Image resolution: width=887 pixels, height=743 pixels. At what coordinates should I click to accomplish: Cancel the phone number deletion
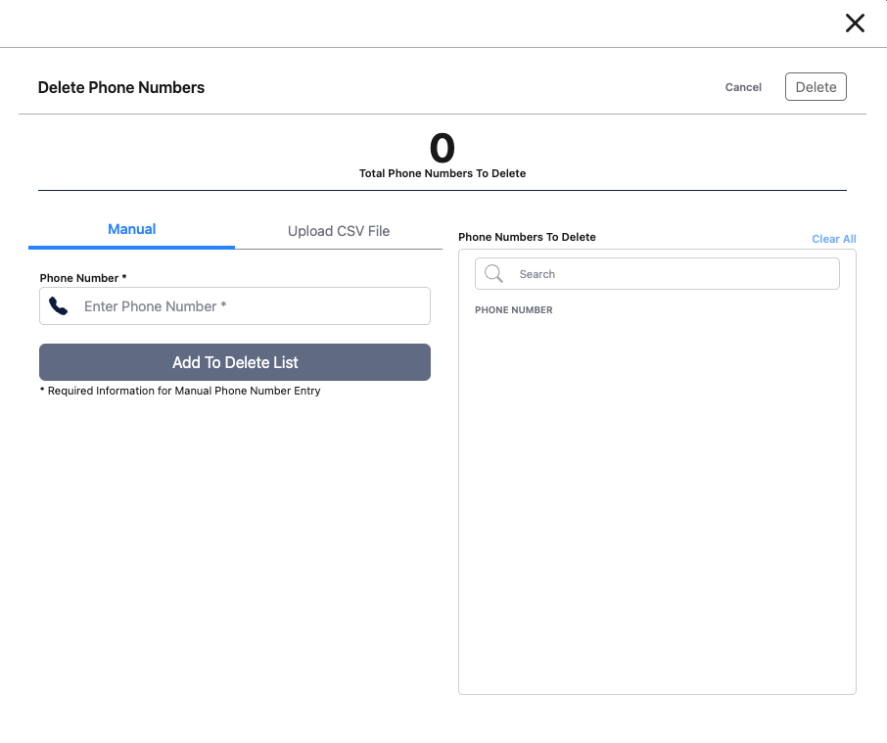point(742,87)
